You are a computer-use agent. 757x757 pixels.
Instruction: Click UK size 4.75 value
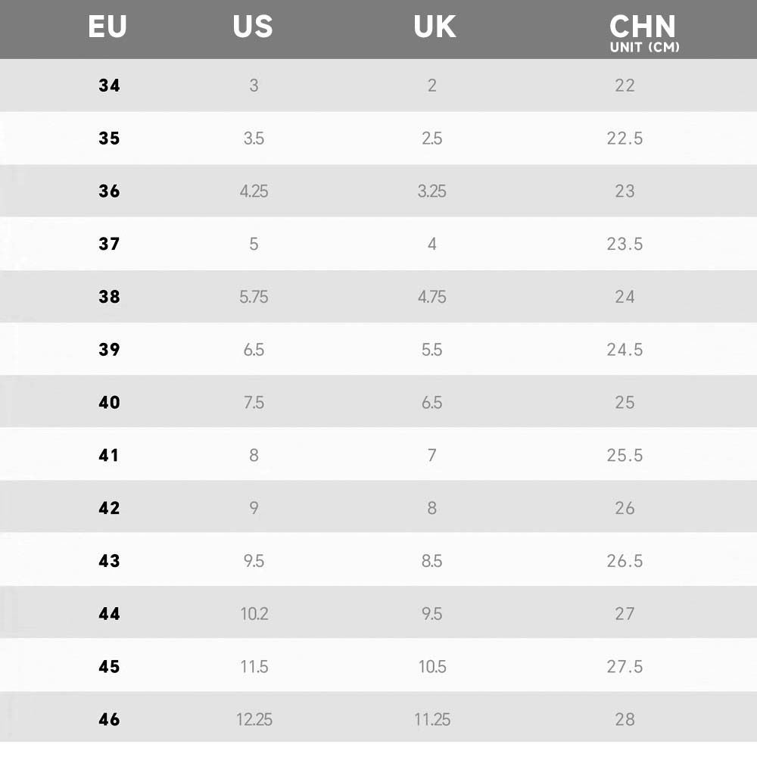click(x=431, y=297)
